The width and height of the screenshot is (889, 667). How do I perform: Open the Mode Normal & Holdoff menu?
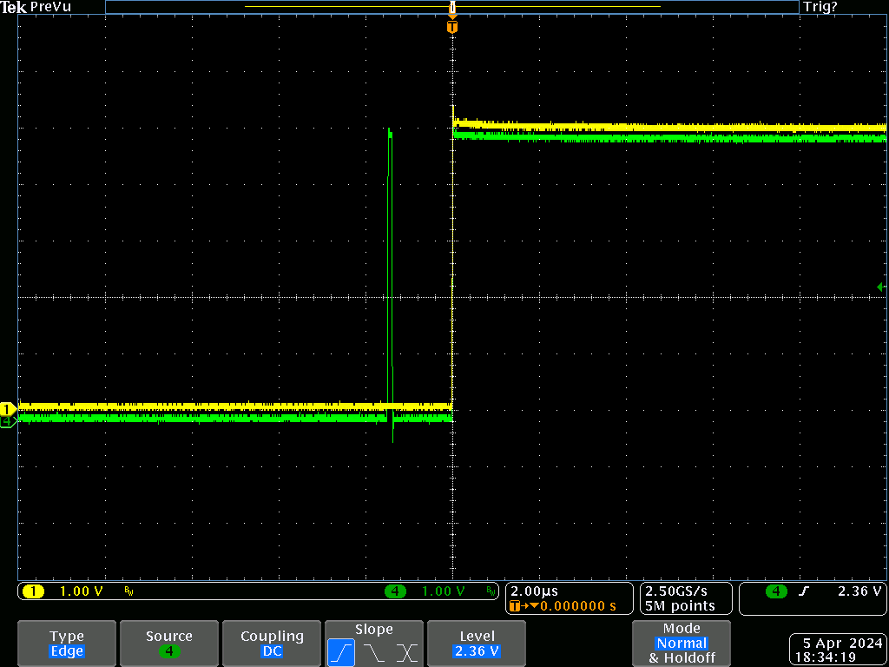(682, 644)
